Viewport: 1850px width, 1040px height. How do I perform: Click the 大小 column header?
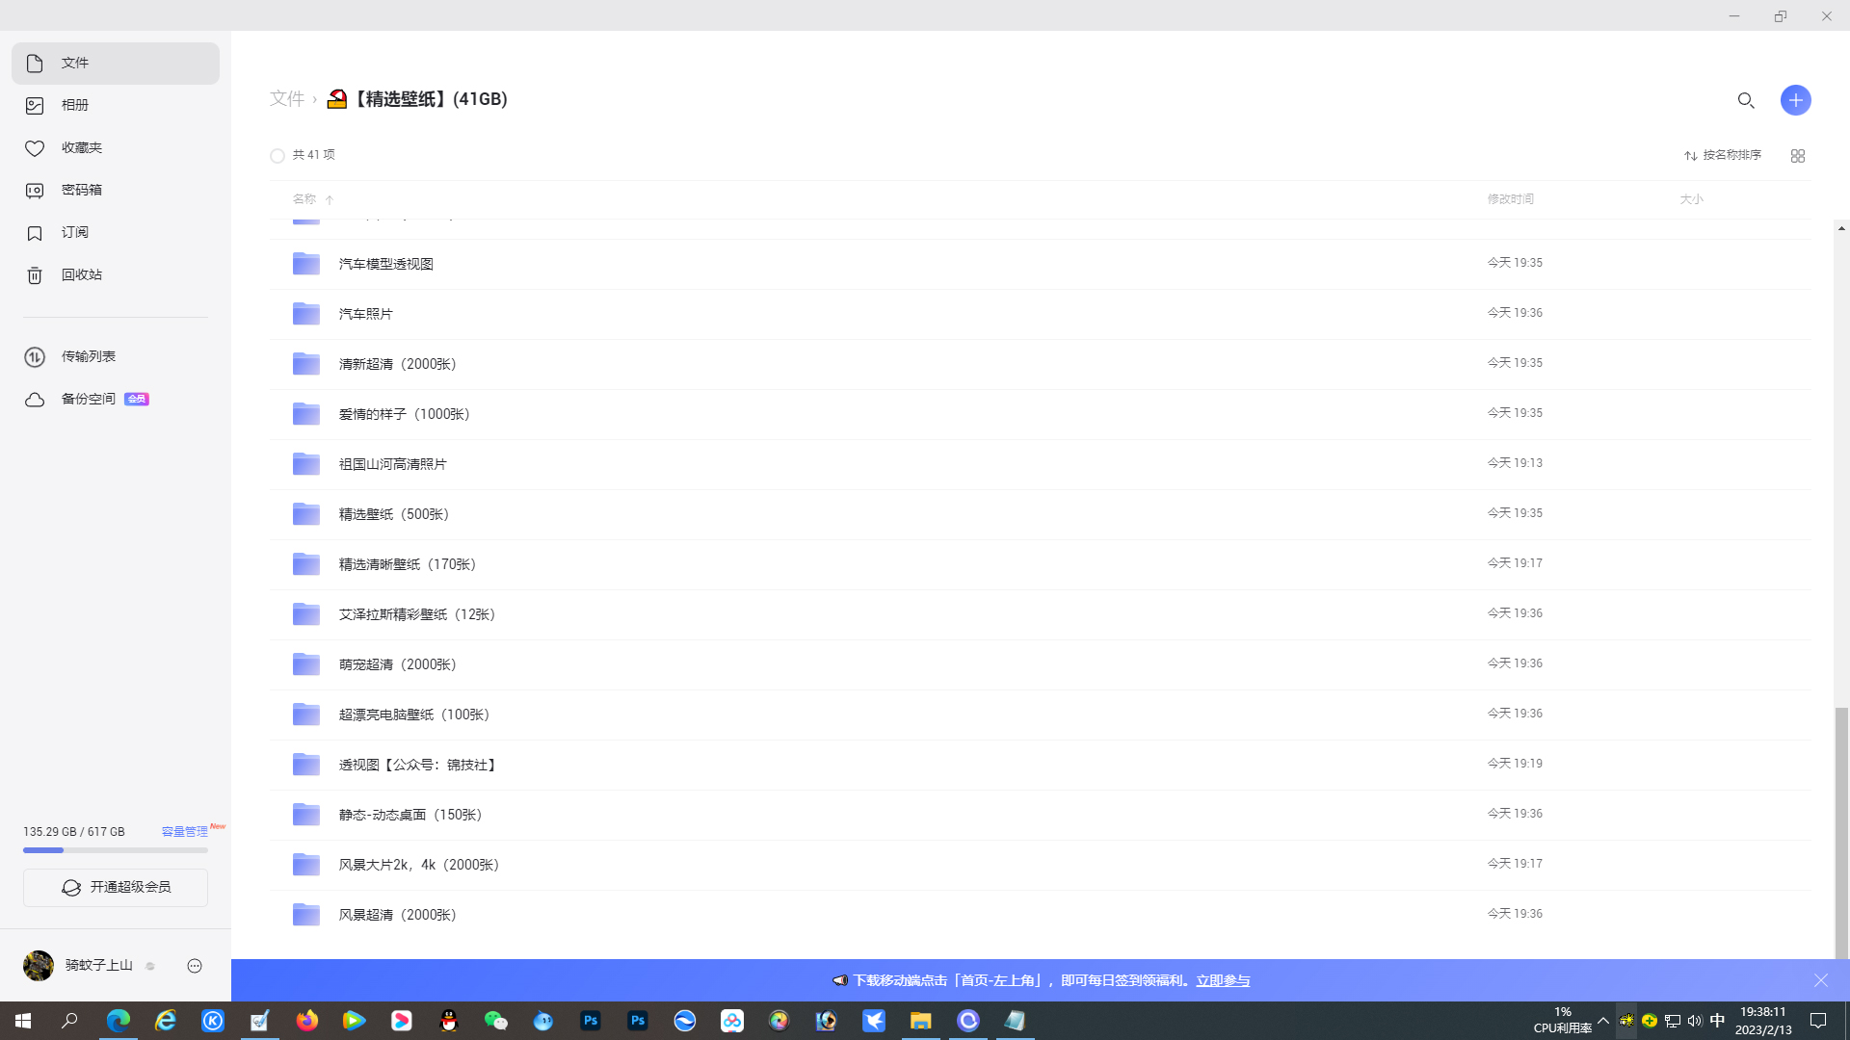(1692, 199)
